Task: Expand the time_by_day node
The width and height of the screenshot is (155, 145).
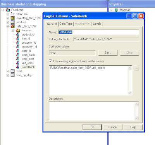Action: coord(8,75)
